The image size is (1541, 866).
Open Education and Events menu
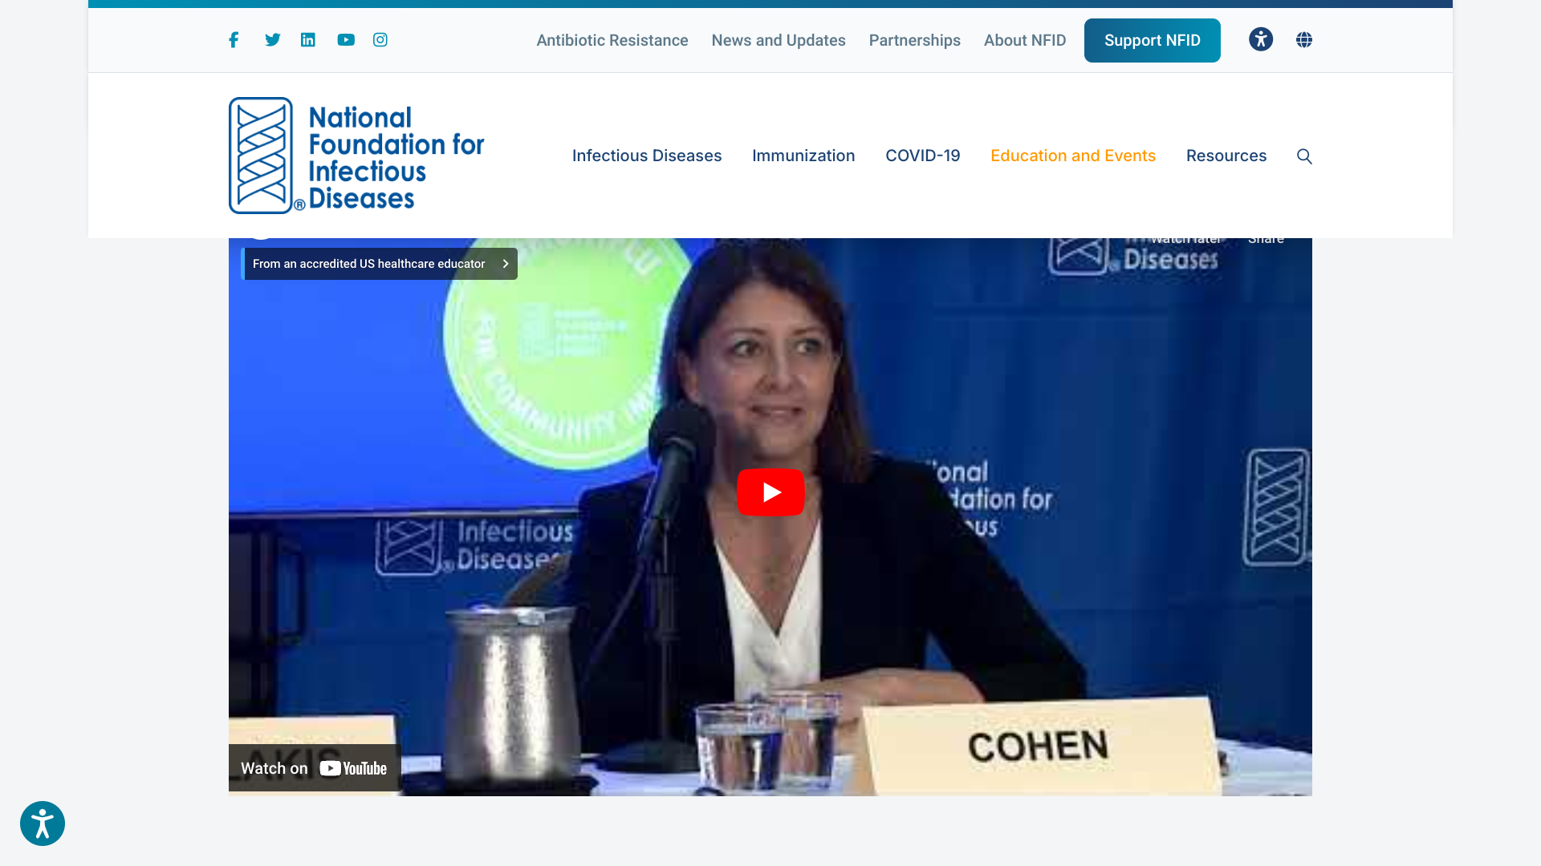1073,156
